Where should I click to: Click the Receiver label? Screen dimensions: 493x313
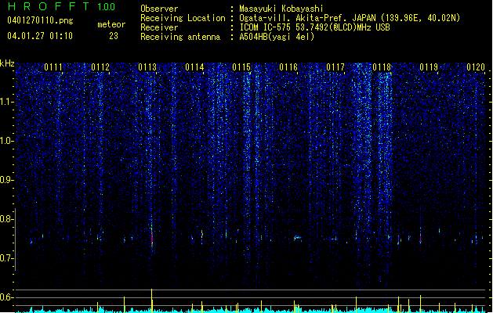tap(159, 27)
